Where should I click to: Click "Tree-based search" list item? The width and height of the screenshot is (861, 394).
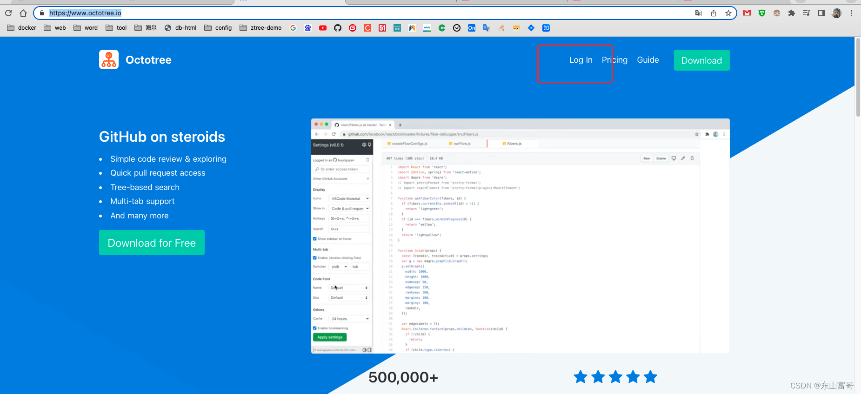tap(145, 187)
